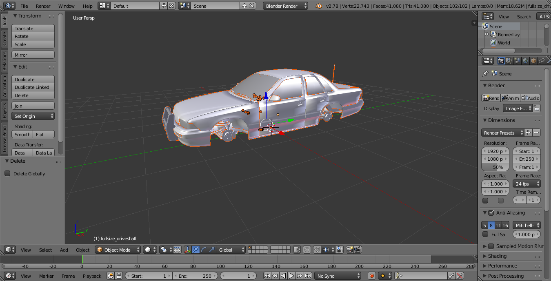Viewport: 551px width, 281px height.
Task: Toggle the use manipulator axes icon
Action: click(x=188, y=250)
